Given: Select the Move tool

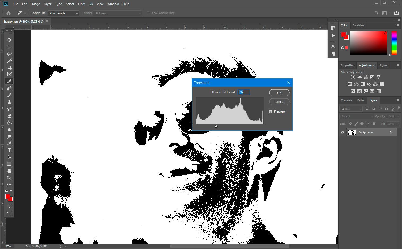Looking at the screenshot, I should pos(9,40).
